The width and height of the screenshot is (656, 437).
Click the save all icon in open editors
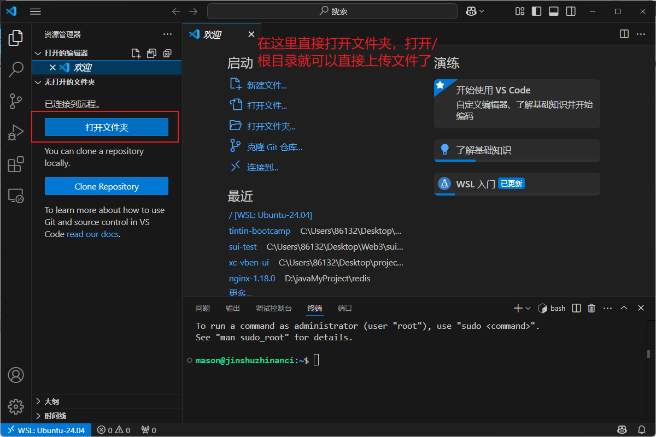click(x=151, y=53)
